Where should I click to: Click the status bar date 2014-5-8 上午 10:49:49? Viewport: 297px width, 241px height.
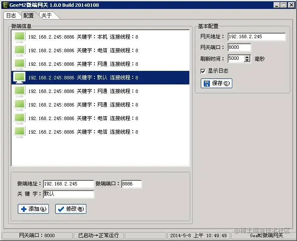[x=198, y=235]
